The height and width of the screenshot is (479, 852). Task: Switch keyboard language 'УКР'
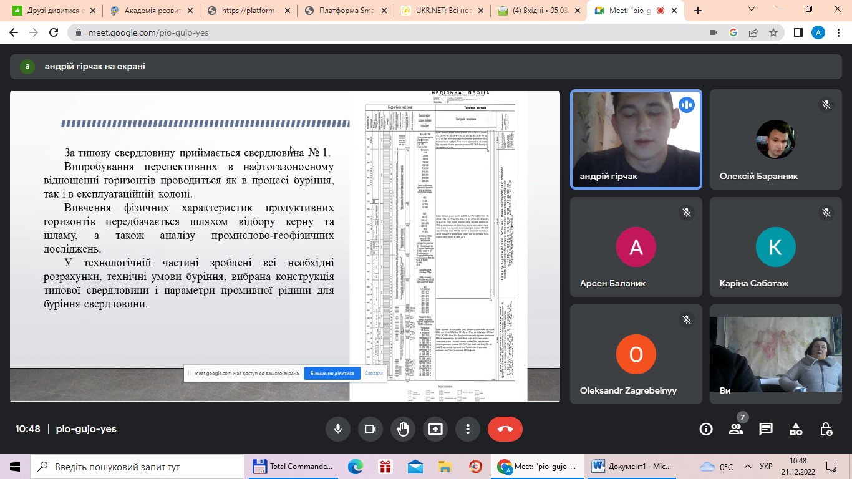767,467
